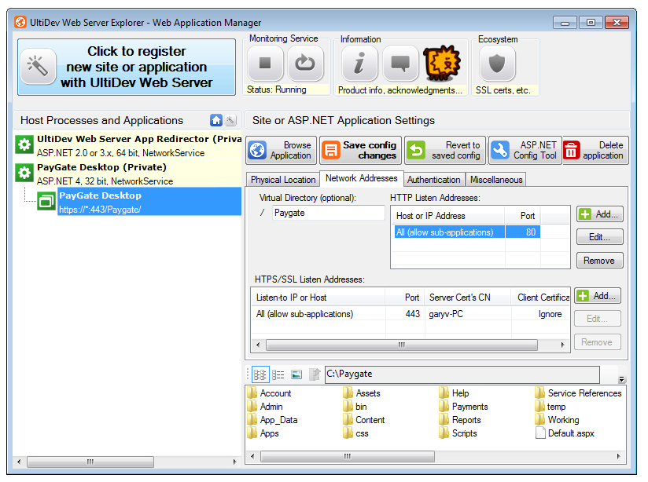Click the lion acknowledgments icon
648x482 pixels.
pyautogui.click(x=442, y=63)
